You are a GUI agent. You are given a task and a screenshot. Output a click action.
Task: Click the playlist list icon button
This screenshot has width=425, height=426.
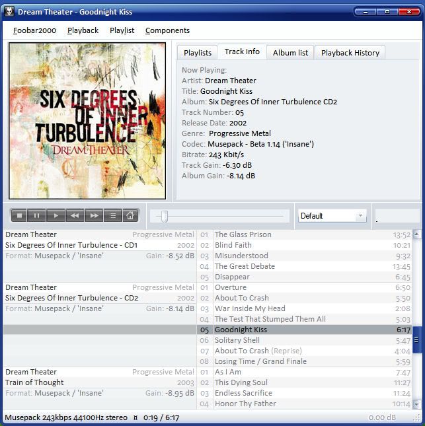112,216
